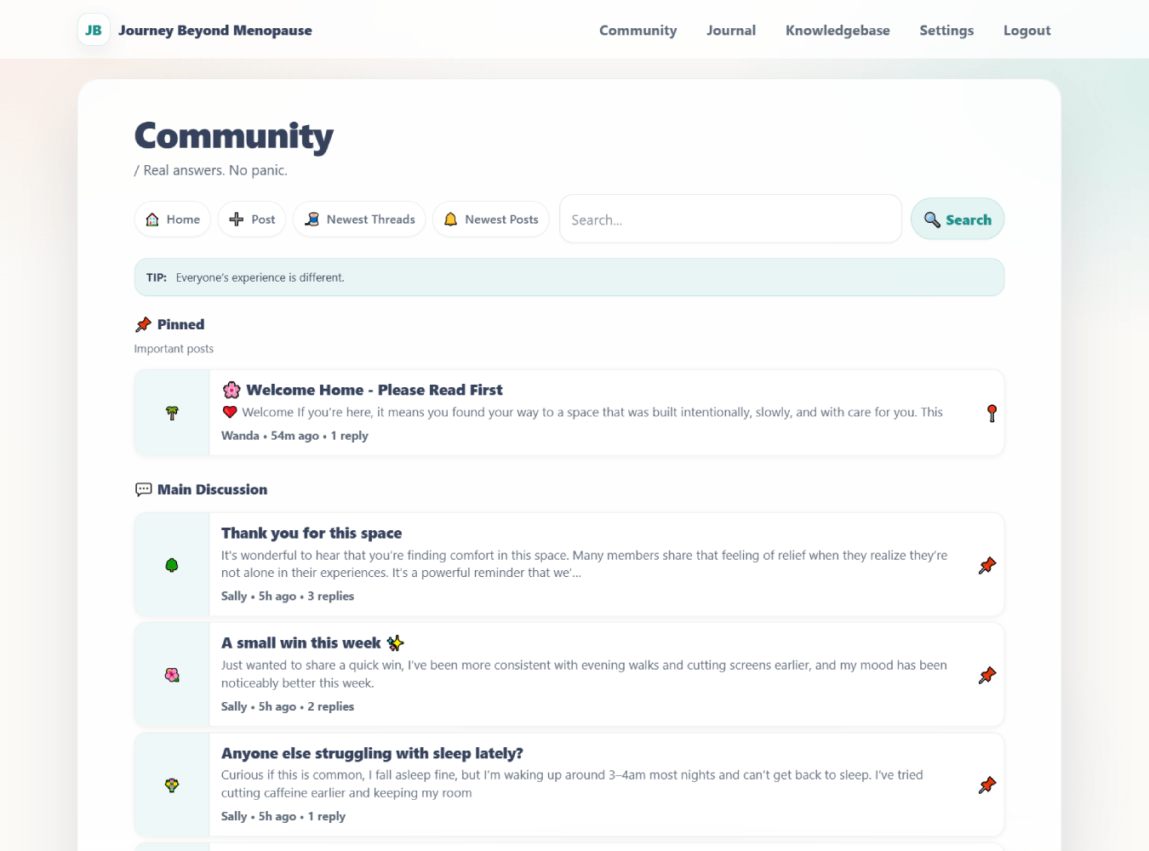The image size is (1149, 851).
Task: Click the palm tree avatar of Welcome post
Action: pos(172,413)
